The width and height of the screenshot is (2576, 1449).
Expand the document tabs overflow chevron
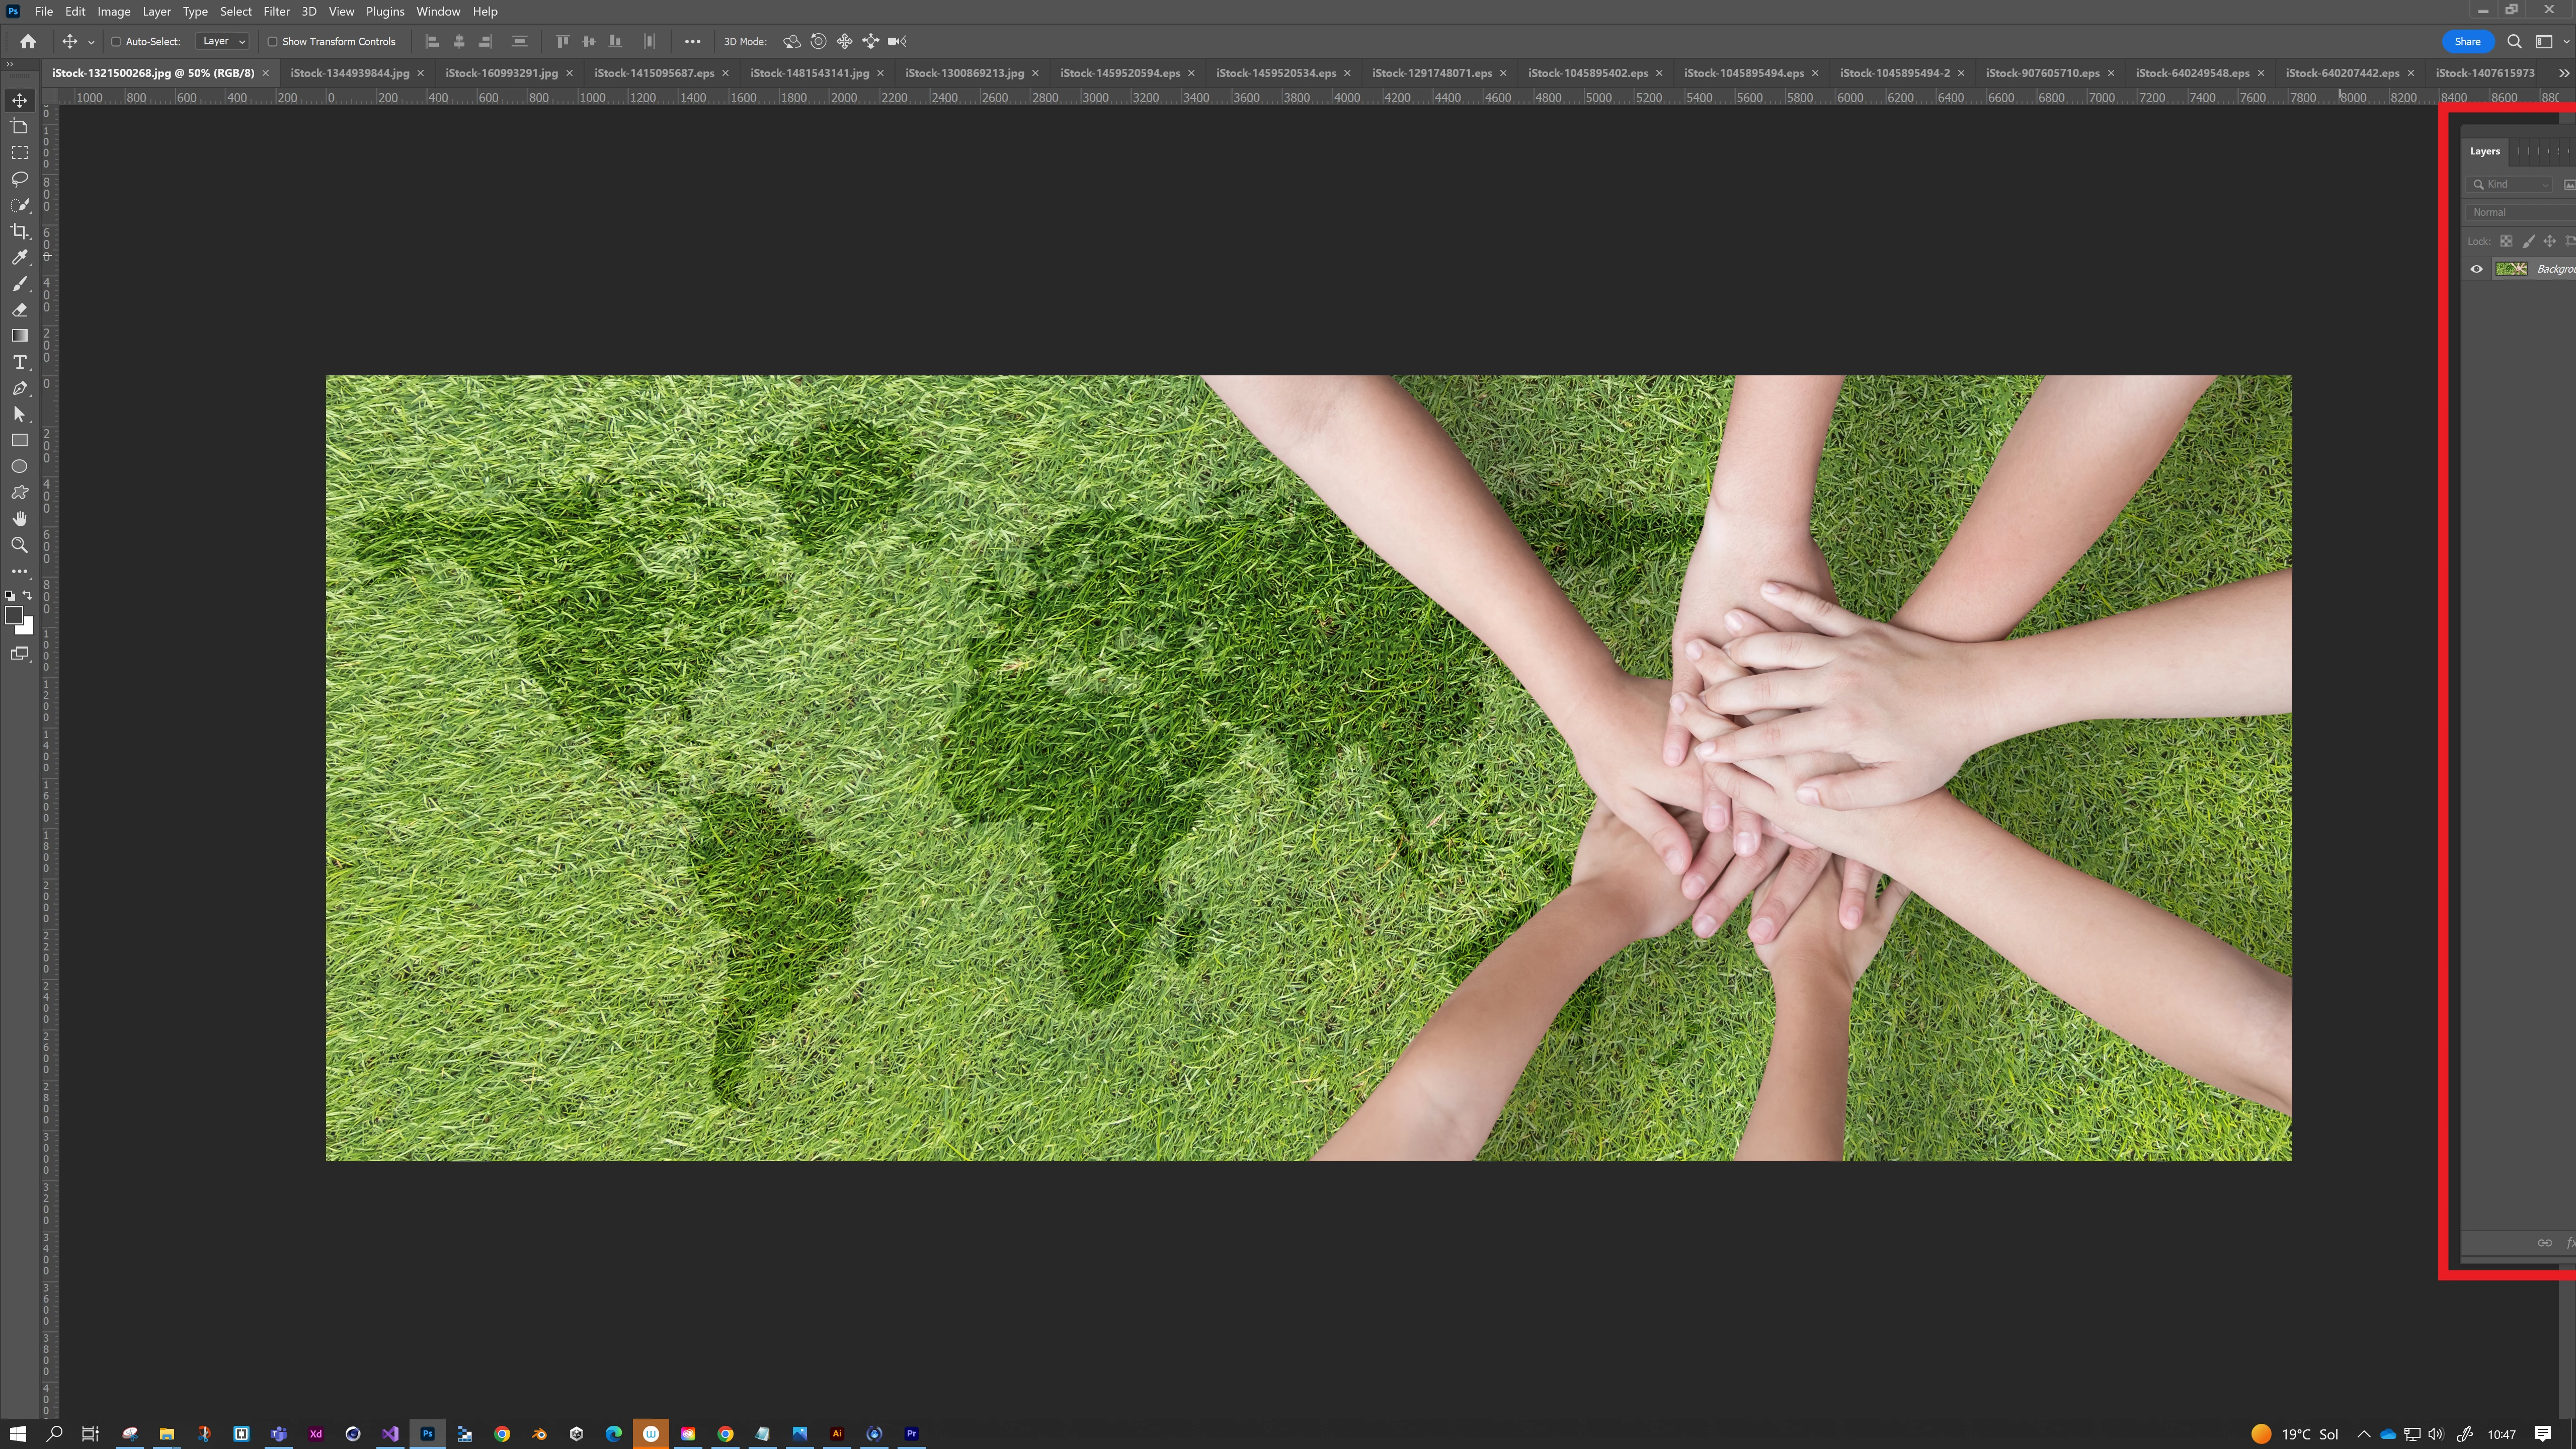coord(2563,73)
